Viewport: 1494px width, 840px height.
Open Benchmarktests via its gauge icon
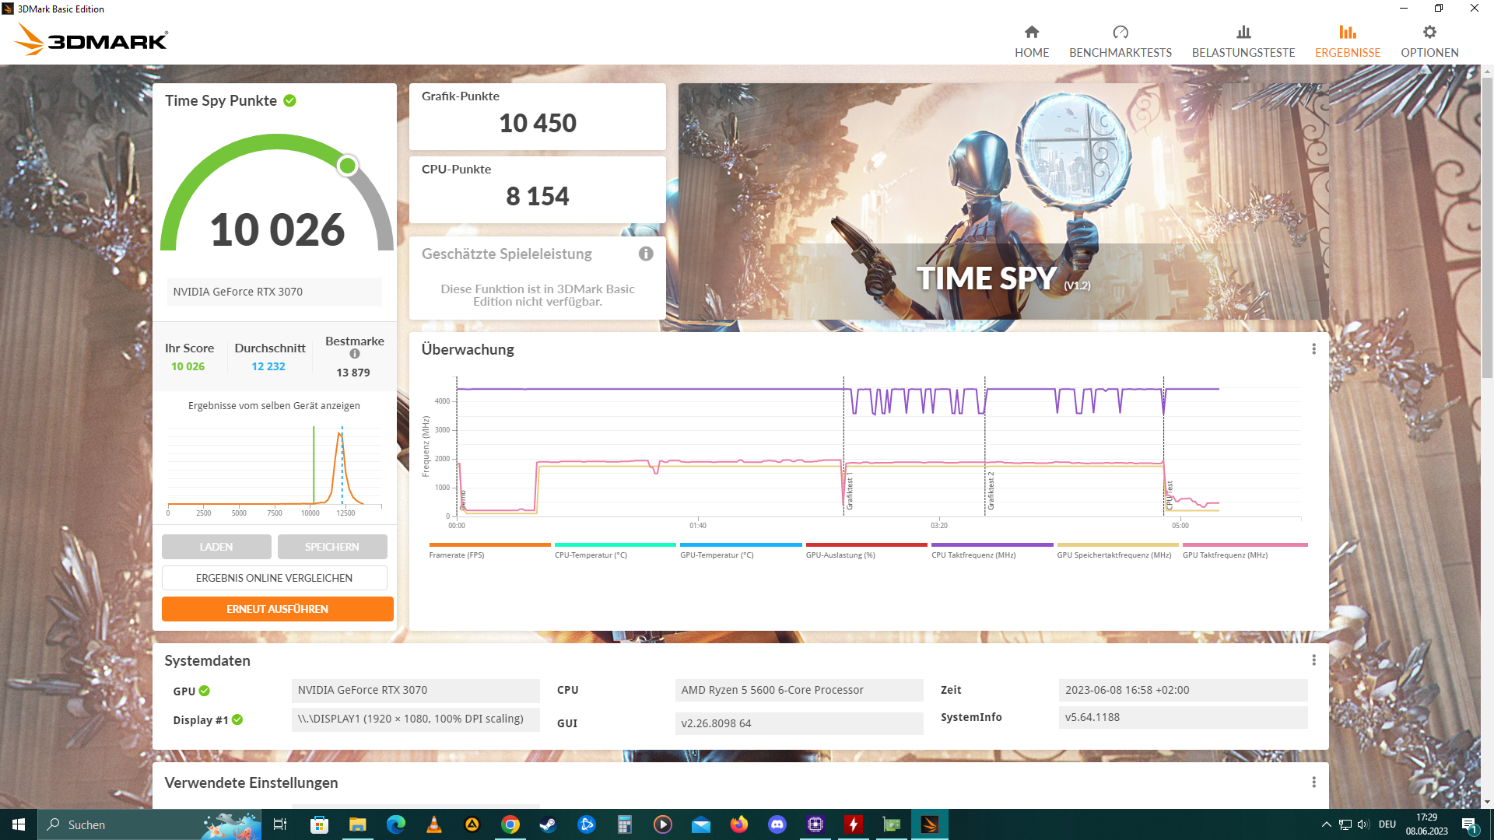click(1120, 33)
